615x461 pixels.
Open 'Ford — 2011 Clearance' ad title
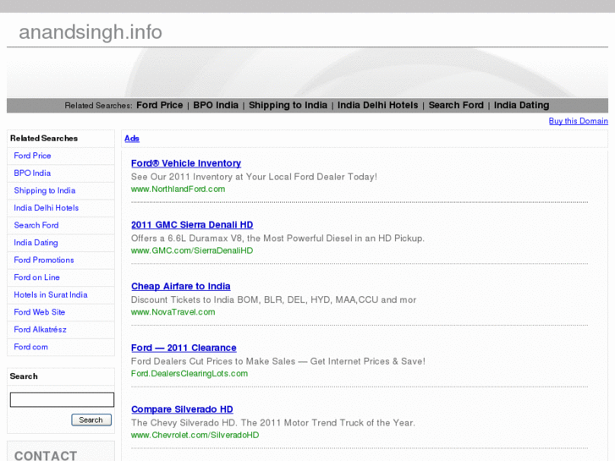(184, 348)
